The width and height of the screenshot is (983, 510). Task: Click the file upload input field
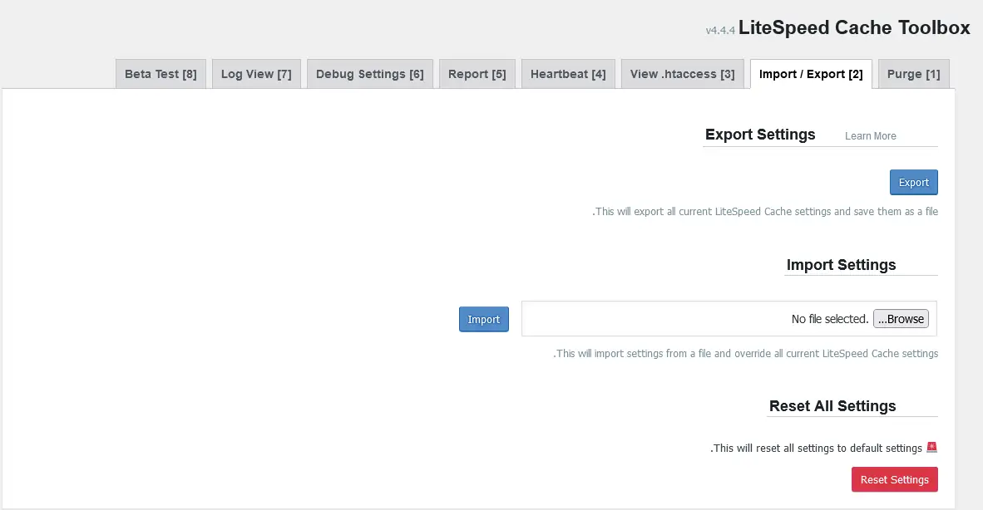(x=729, y=318)
